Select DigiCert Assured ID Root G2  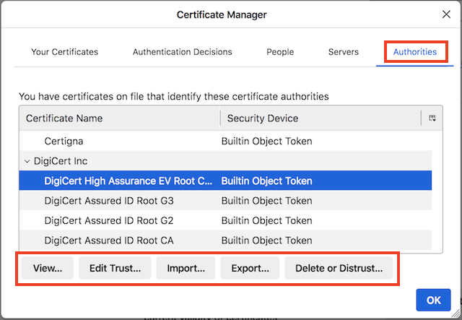tap(226, 220)
